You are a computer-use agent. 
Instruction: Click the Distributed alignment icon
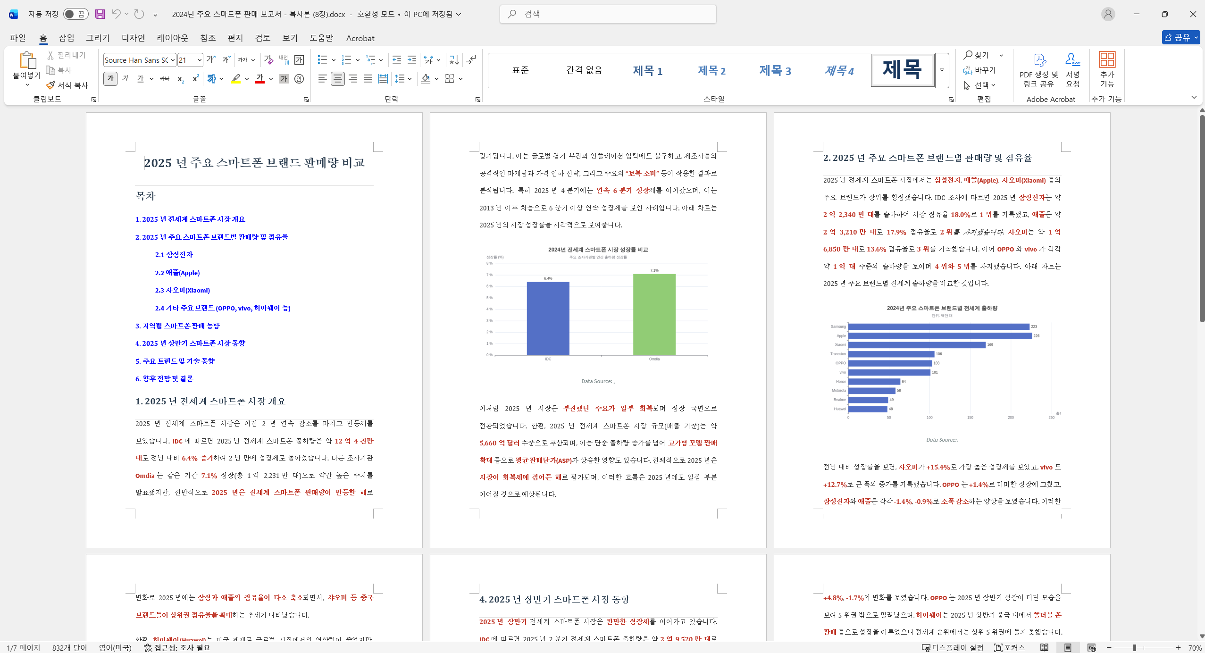(x=383, y=79)
